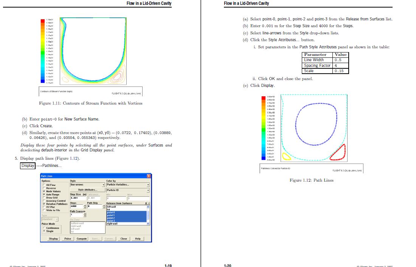Uncheck the Relative Pathlines option
This screenshot has width=416, height=267.
pyautogui.click(x=44, y=204)
